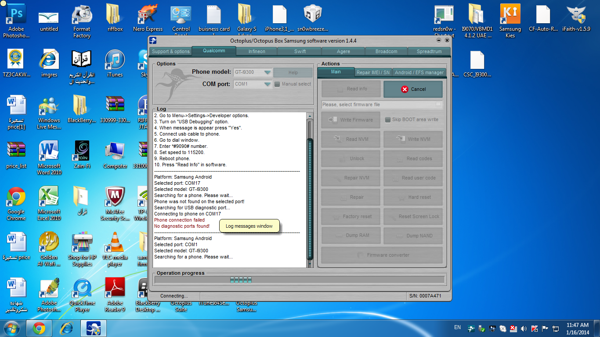Viewport: 600px width, 337px height.
Task: Click Reset Screen Lock button
Action: click(413, 216)
